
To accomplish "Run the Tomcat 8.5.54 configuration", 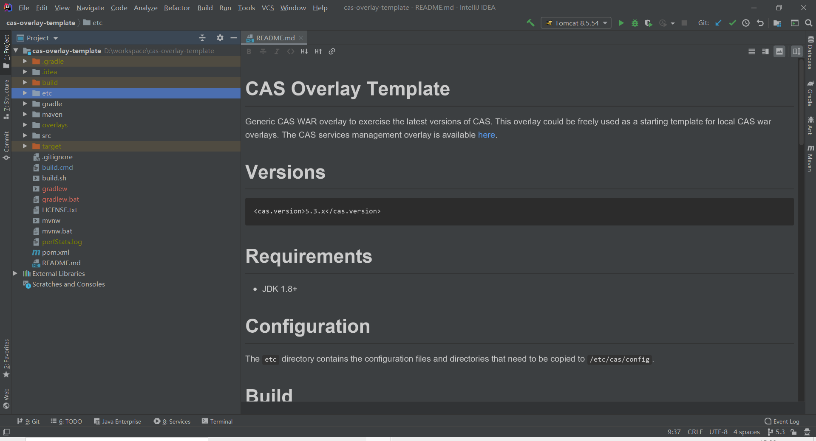I will 621,23.
